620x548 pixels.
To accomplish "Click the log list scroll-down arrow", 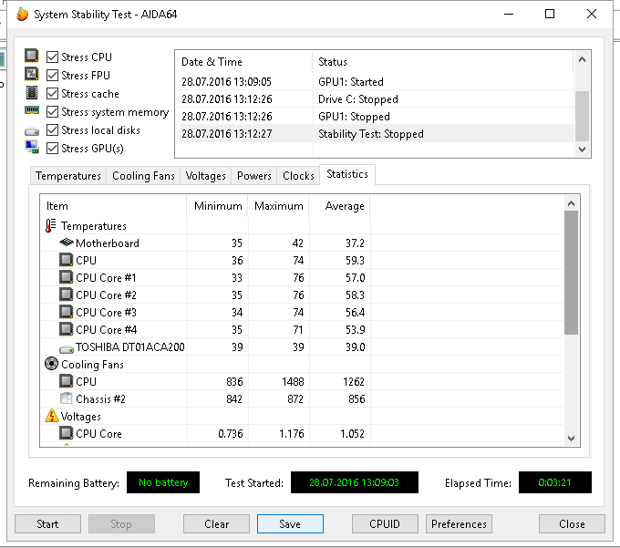I will pos(582,149).
